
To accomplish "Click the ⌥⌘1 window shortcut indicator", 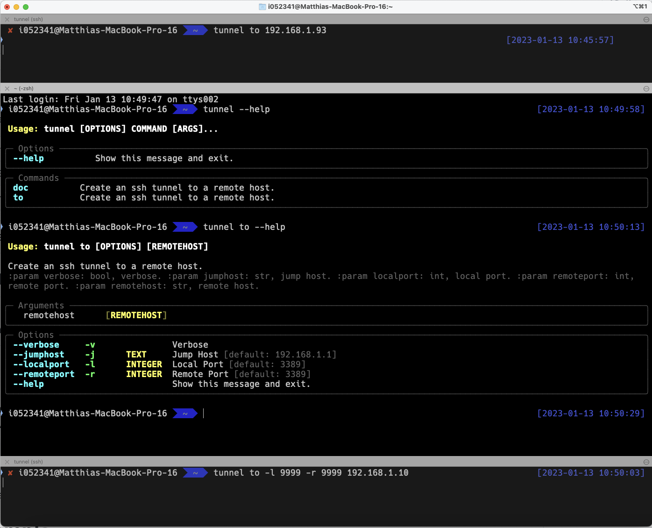I will (x=639, y=7).
